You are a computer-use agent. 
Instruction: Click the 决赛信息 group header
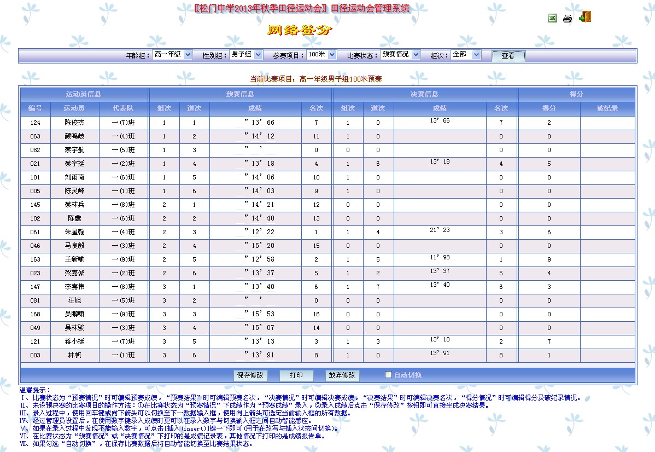click(424, 94)
